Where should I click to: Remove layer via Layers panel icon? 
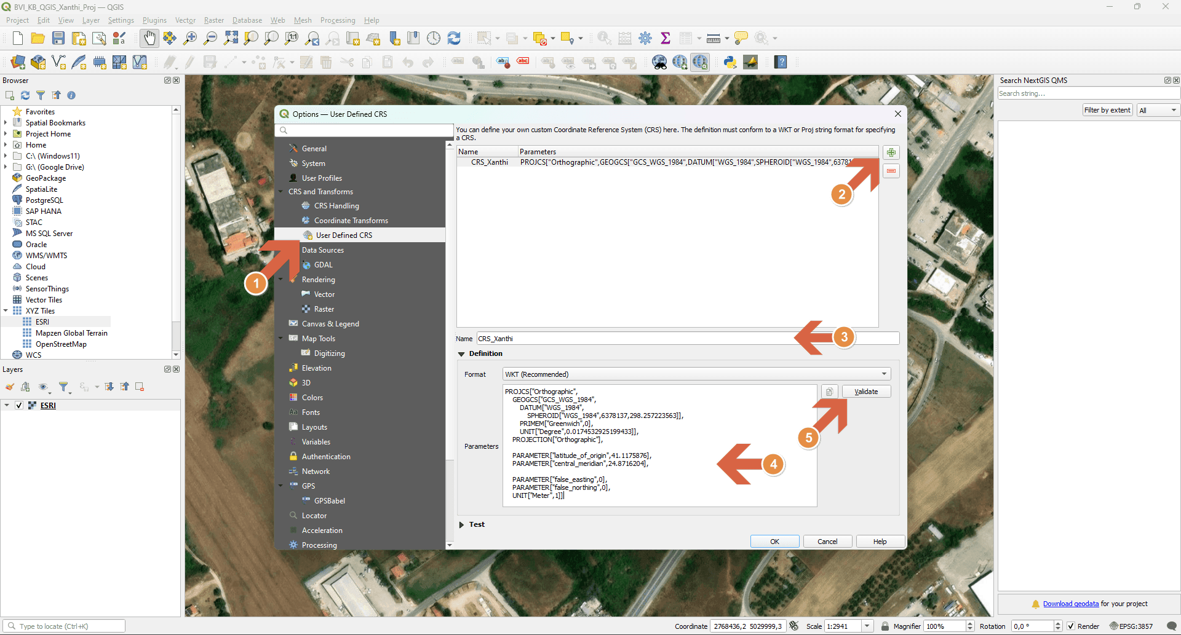click(x=140, y=387)
